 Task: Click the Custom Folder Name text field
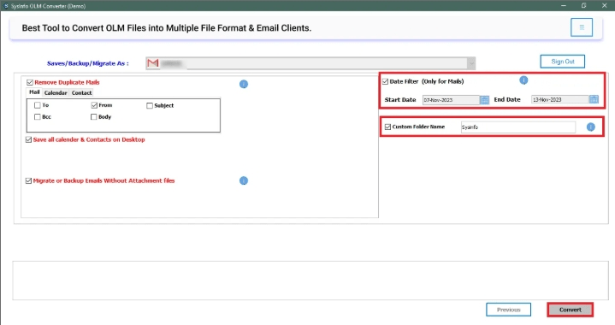(x=518, y=127)
